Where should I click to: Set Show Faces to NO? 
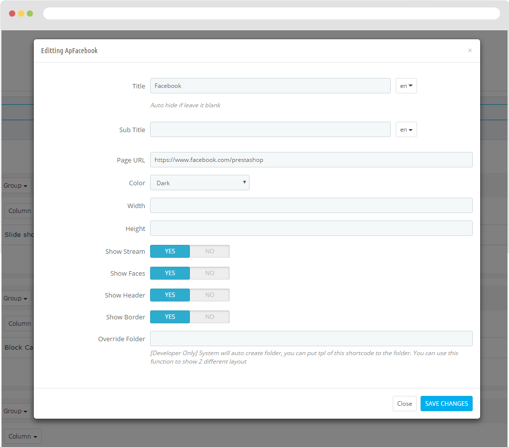coord(210,273)
